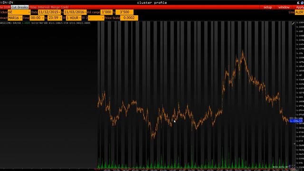Edit the Vol range maximum 3'500 field
This screenshot has height=171, width=304.
click(124, 12)
